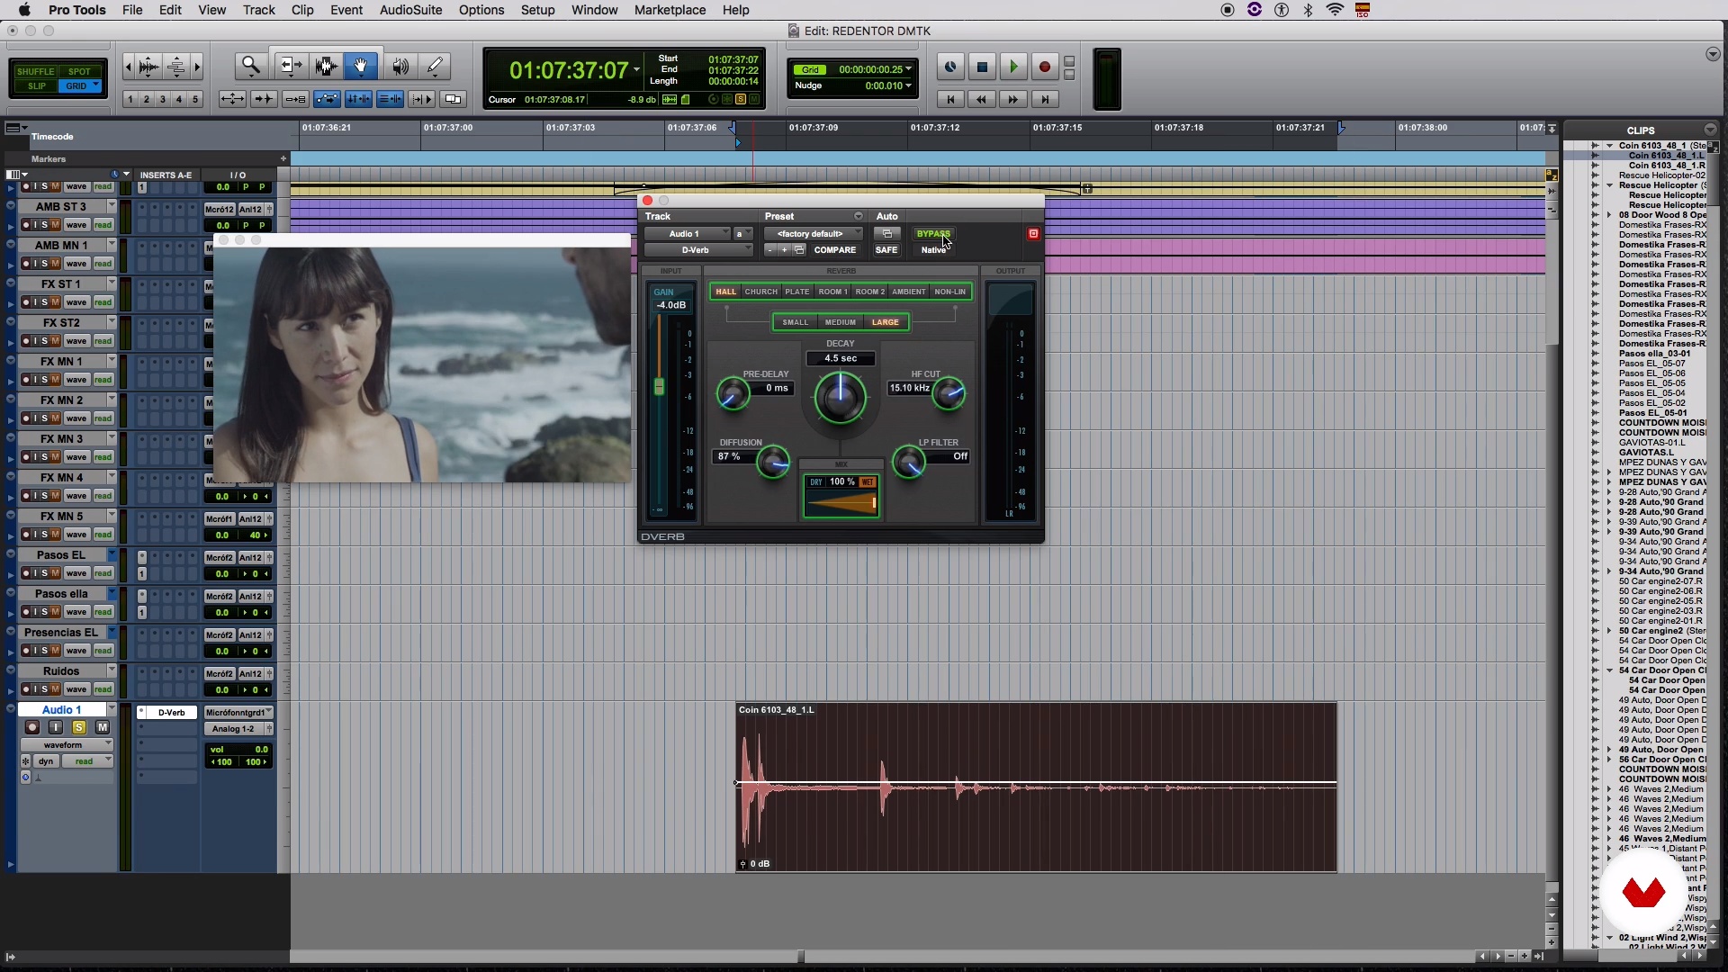Click COMPARE in plugin header

click(834, 250)
